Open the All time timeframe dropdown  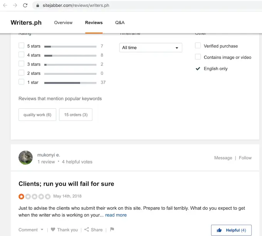(151, 48)
